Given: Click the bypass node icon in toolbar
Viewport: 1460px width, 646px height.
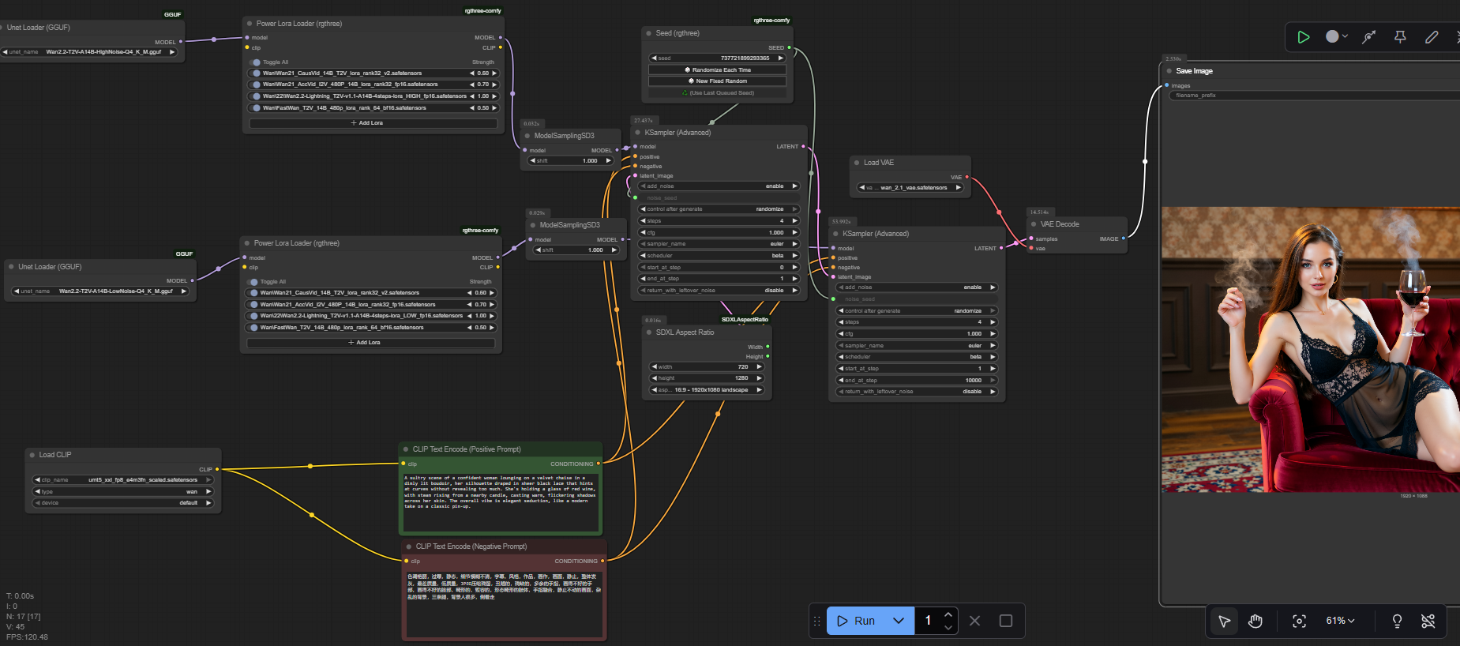Looking at the screenshot, I should coord(1369,37).
